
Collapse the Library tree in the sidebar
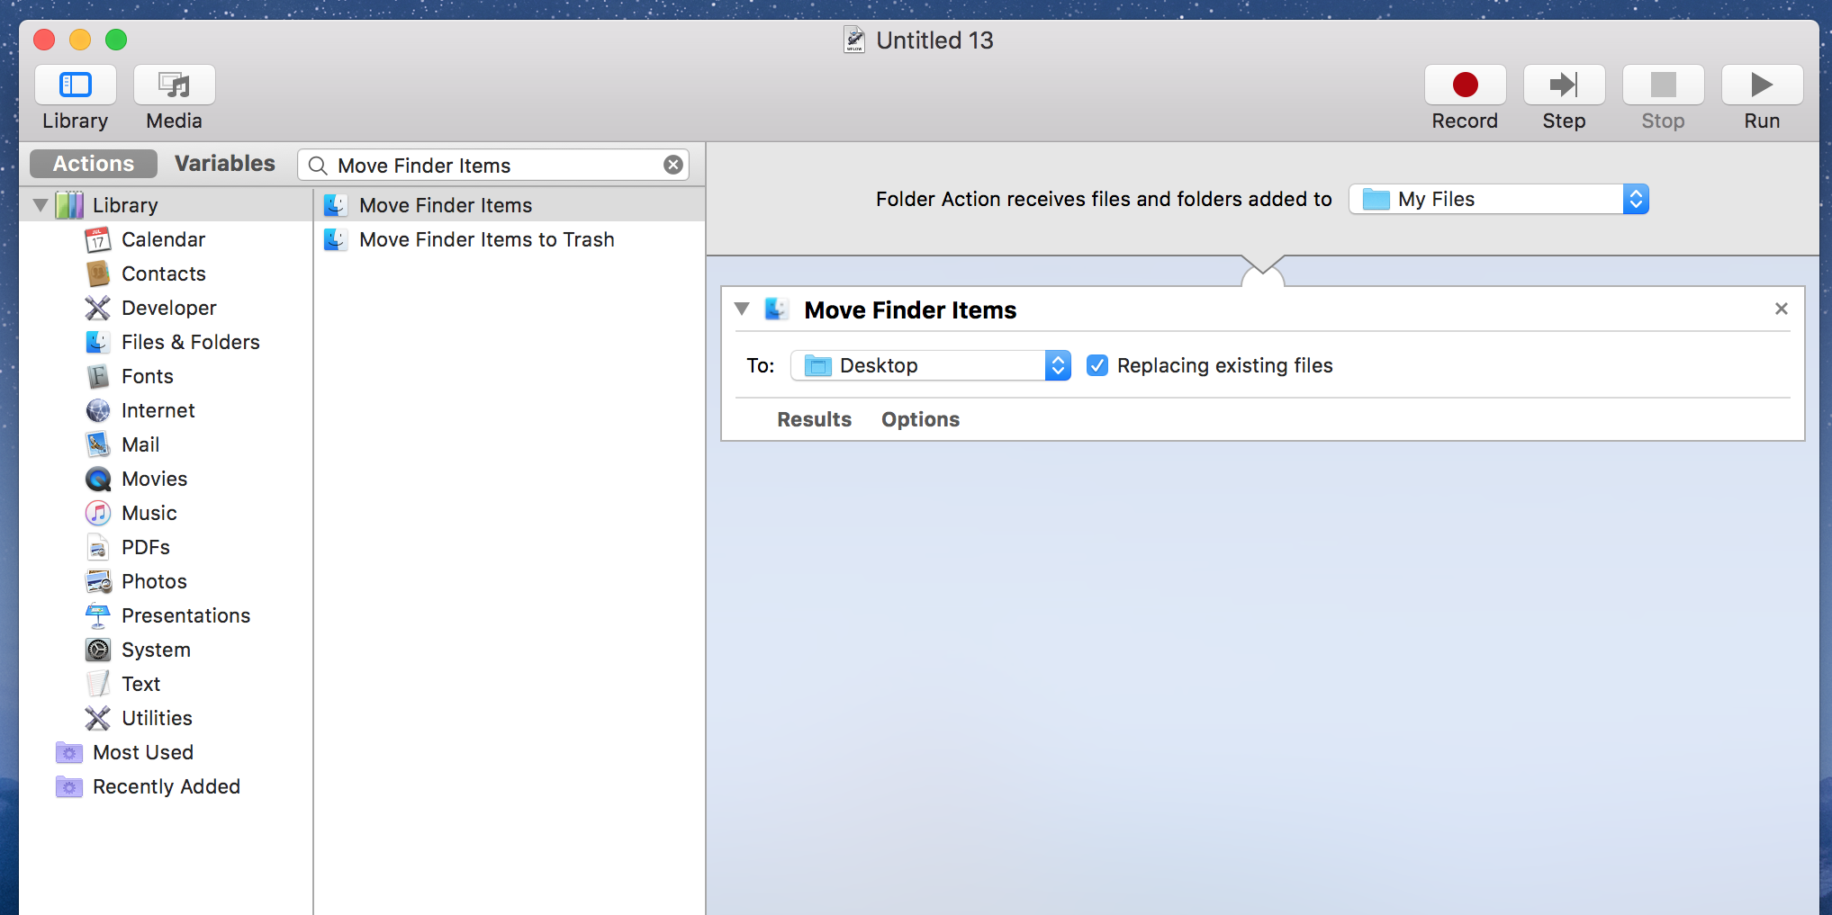click(x=40, y=204)
